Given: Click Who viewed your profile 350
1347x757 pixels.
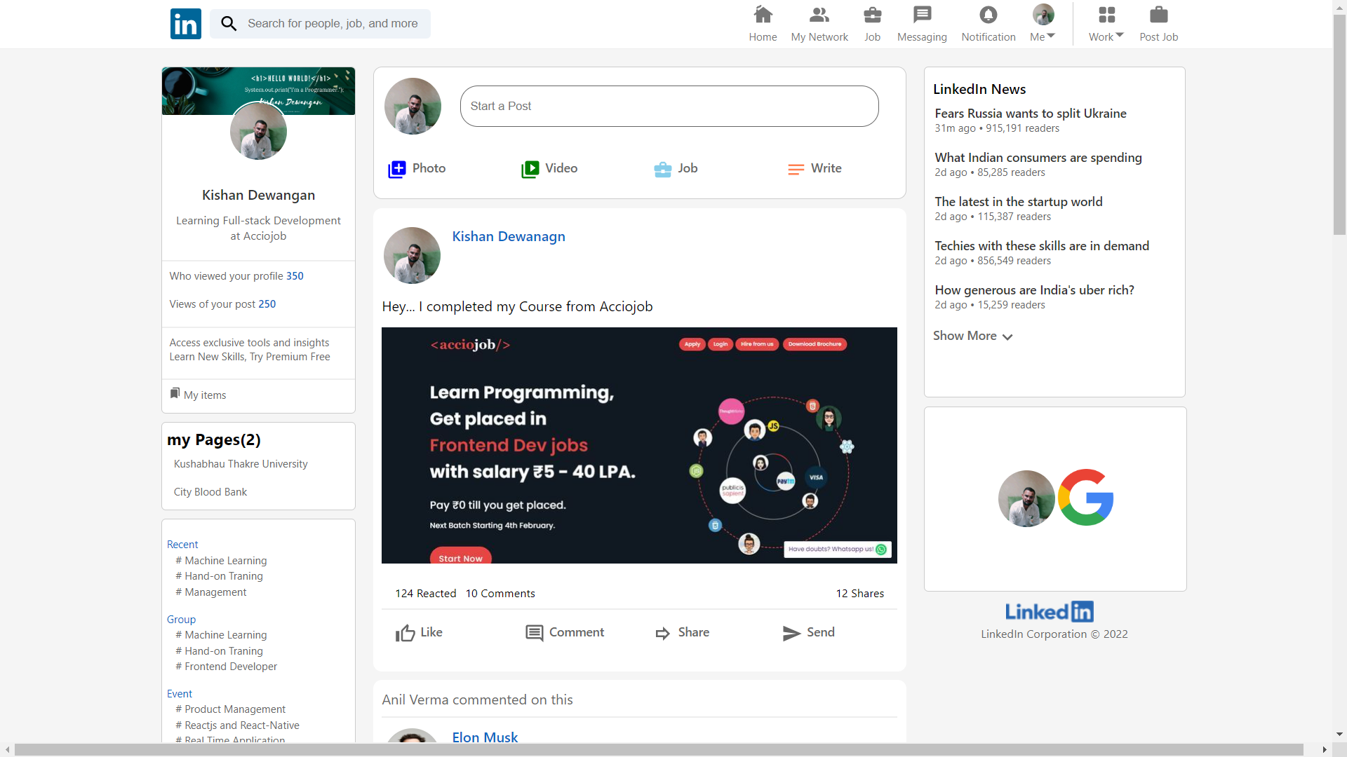Looking at the screenshot, I should click(236, 276).
